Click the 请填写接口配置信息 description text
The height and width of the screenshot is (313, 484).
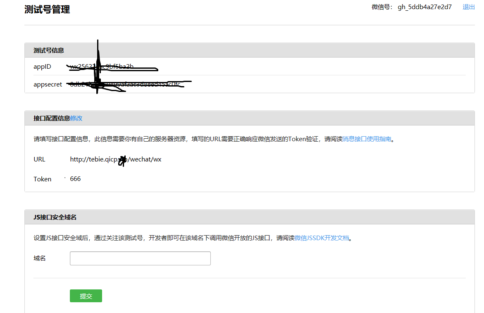tap(214, 139)
